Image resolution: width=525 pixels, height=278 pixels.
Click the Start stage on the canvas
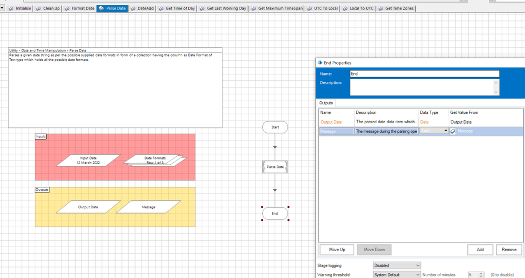(x=275, y=127)
